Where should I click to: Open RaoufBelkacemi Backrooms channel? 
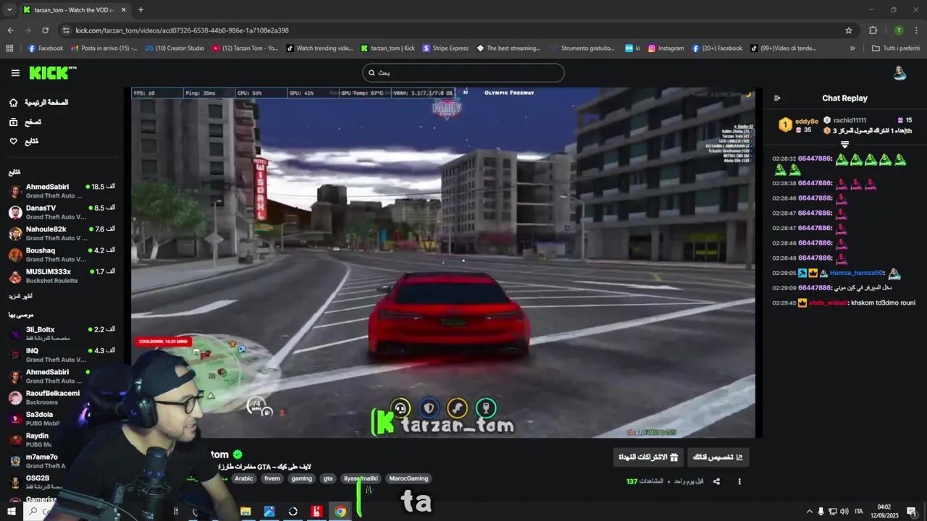(x=43, y=397)
